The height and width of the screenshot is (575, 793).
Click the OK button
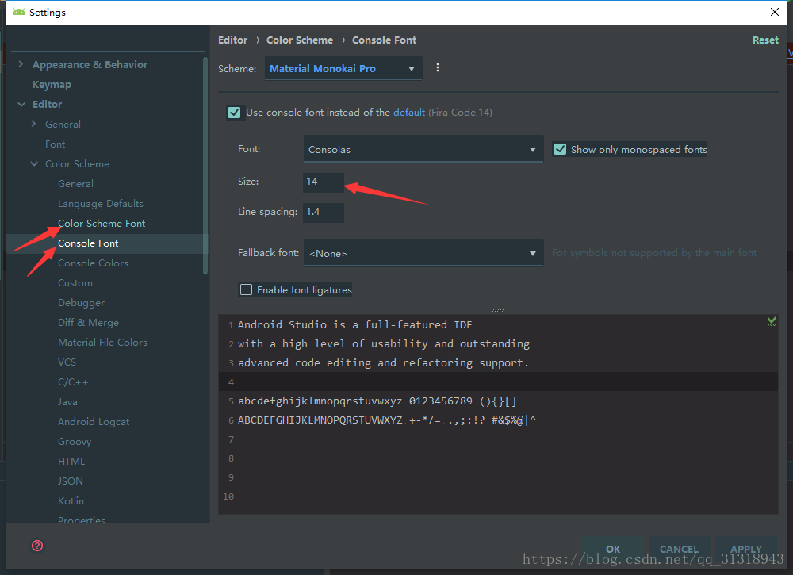pyautogui.click(x=613, y=549)
